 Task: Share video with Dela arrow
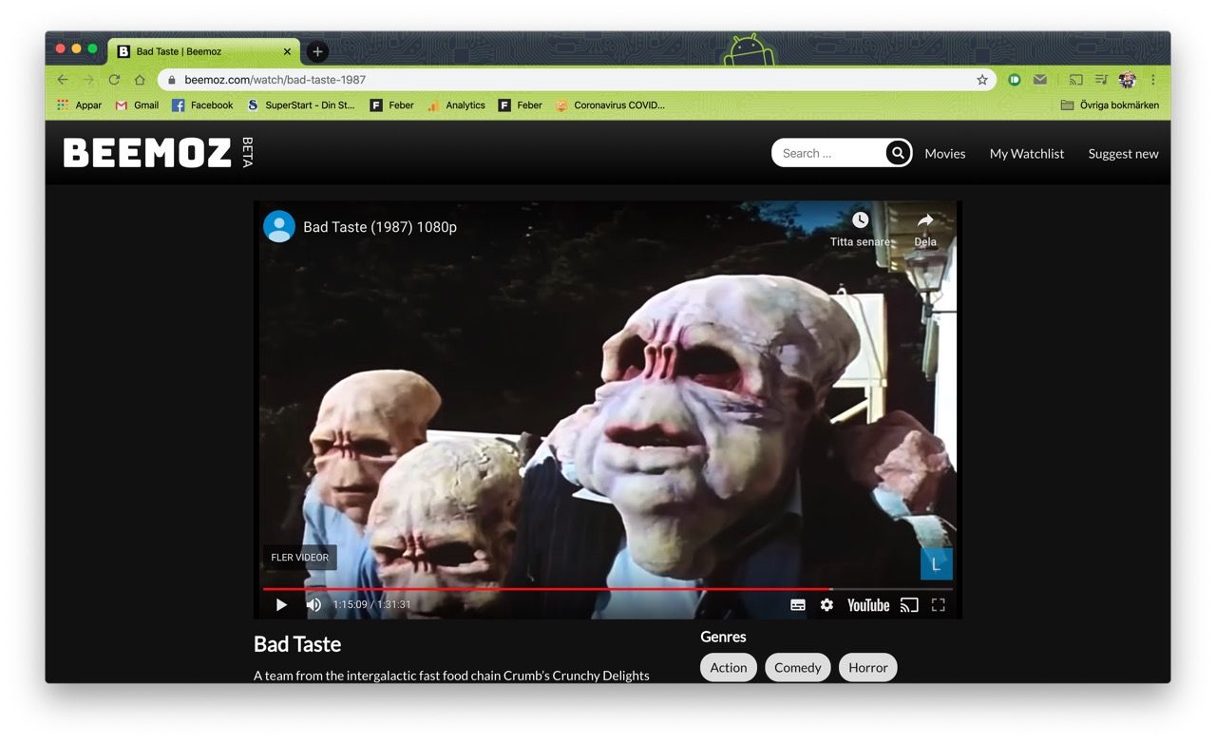pos(925,220)
